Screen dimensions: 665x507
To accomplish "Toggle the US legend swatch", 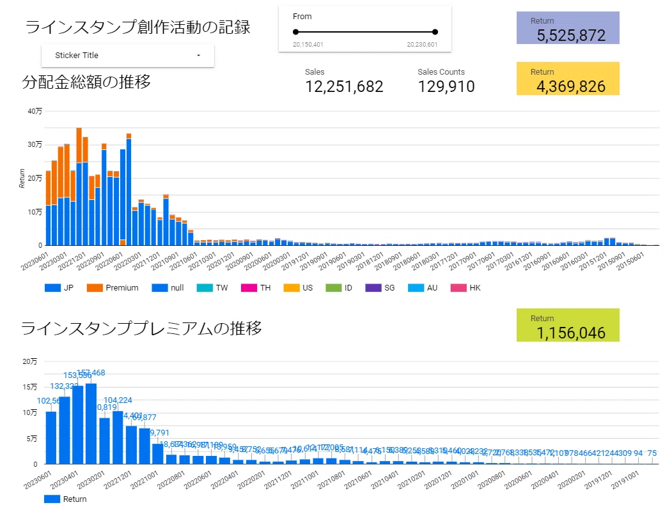I will (x=292, y=288).
